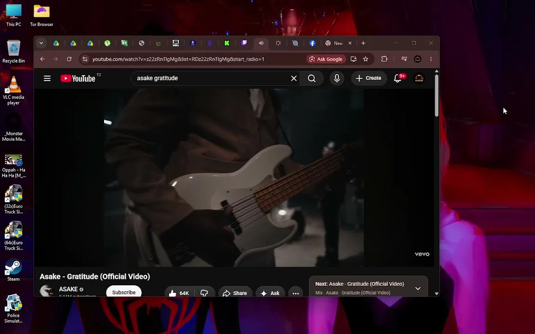Select the _Monster Movie Ma... desktop item
Screen dimensions: 535x334
point(13,128)
